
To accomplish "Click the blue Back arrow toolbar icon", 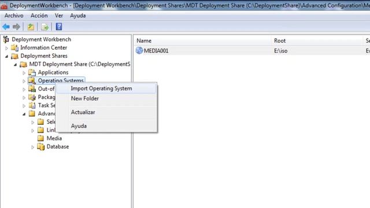I will 6,27.
